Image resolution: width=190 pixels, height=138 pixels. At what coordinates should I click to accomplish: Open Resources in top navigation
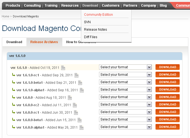coord(70,6)
